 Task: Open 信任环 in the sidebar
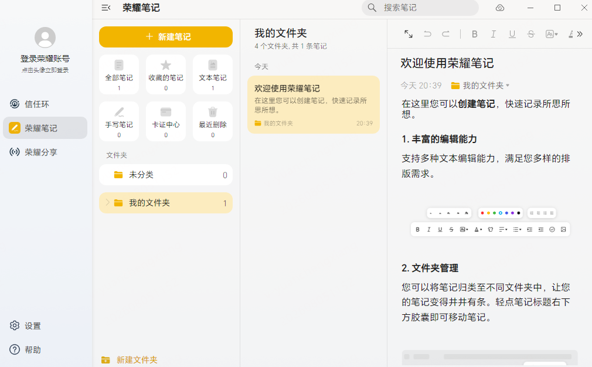[x=45, y=104]
